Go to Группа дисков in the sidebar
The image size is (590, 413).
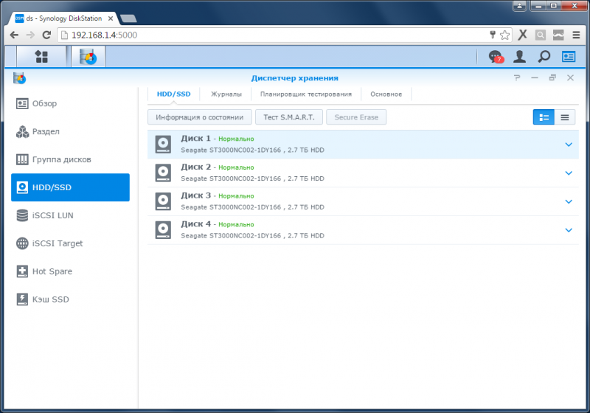click(70, 159)
